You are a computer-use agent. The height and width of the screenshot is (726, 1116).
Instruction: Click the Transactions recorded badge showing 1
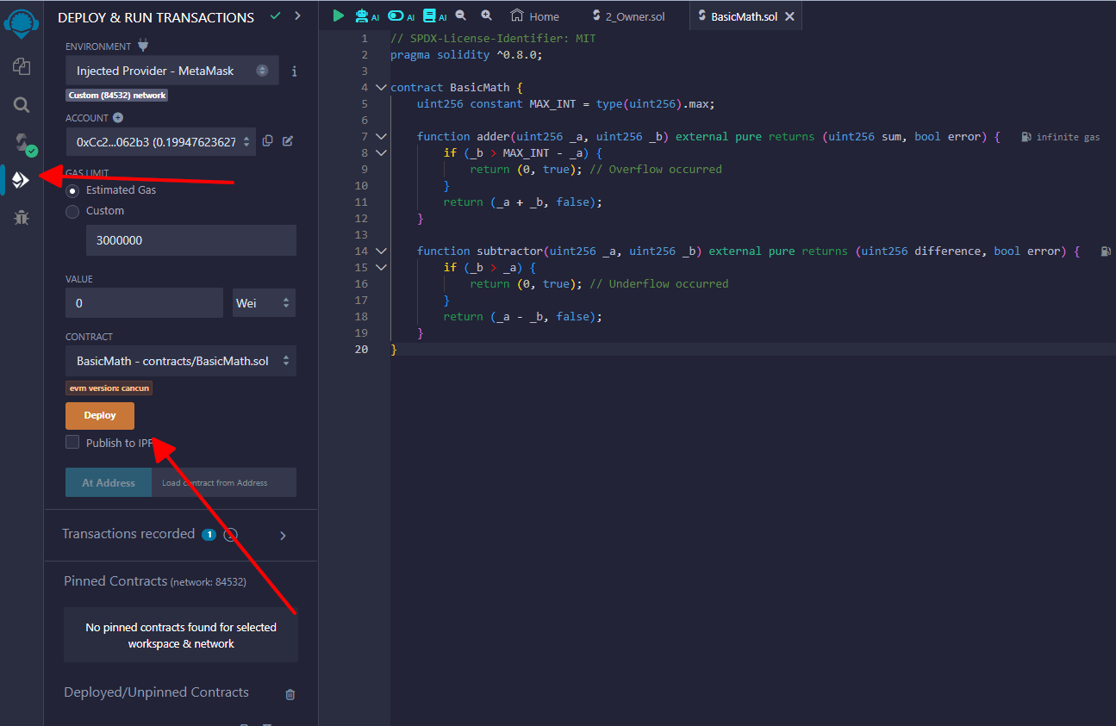coord(209,535)
